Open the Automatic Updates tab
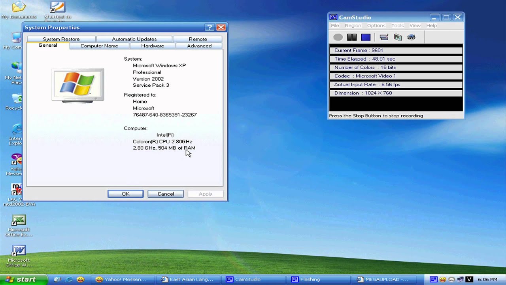The width and height of the screenshot is (506, 285). [x=134, y=39]
